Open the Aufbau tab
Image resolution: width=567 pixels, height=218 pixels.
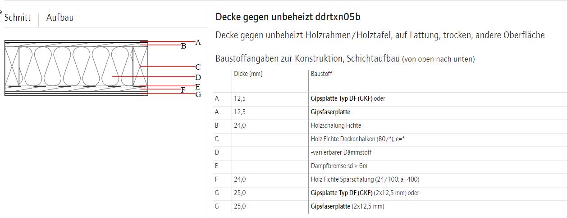click(x=60, y=18)
